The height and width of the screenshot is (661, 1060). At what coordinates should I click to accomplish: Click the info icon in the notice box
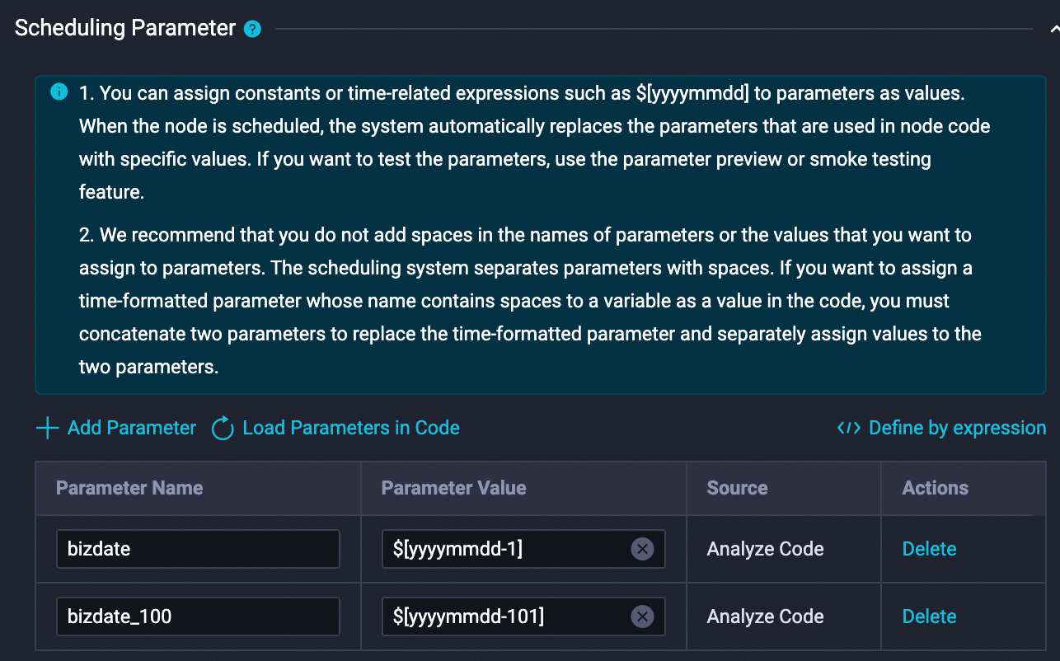(x=59, y=92)
